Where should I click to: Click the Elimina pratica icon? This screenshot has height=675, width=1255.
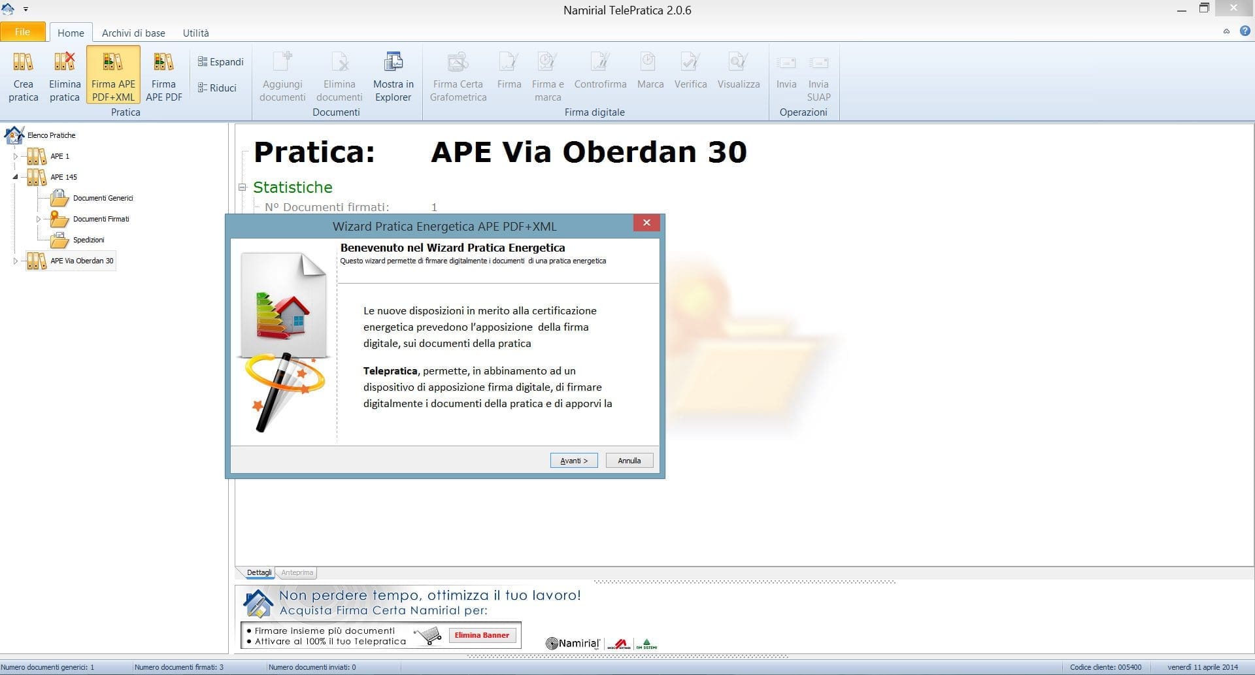[x=65, y=77]
